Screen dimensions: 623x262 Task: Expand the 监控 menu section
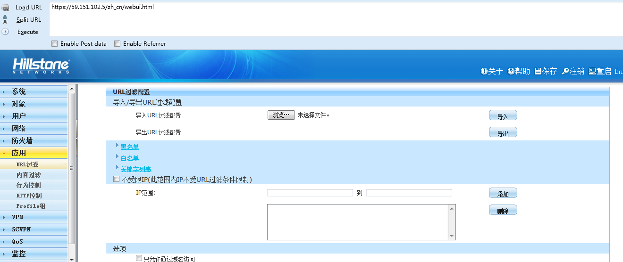pyautogui.click(x=34, y=254)
